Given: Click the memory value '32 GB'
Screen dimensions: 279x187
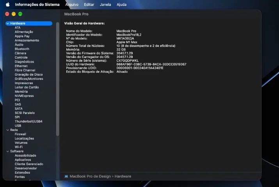Looking at the screenshot, I should point(121,49).
